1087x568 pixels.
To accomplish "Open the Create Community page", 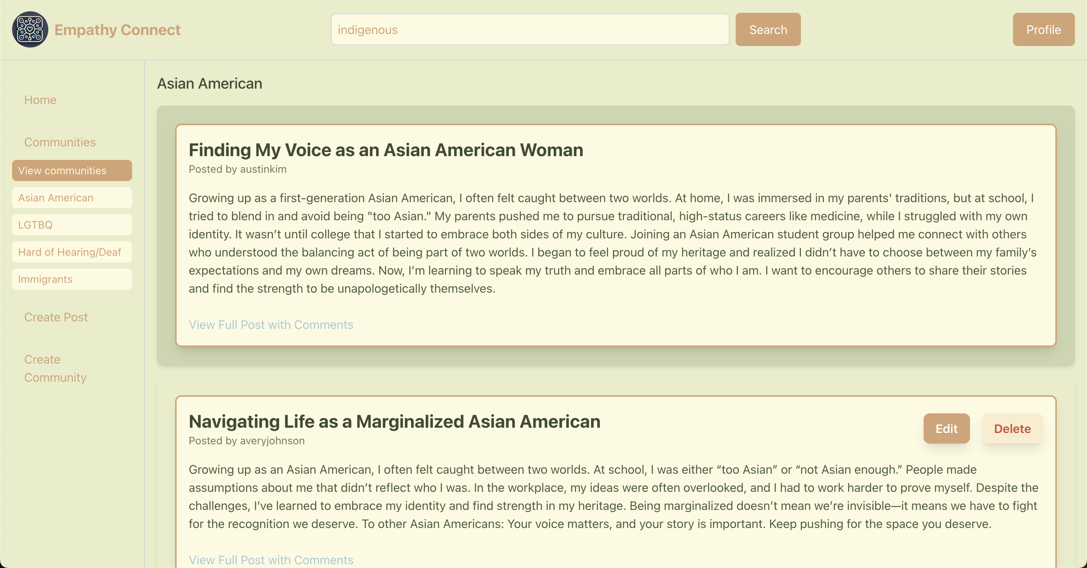I will point(55,368).
